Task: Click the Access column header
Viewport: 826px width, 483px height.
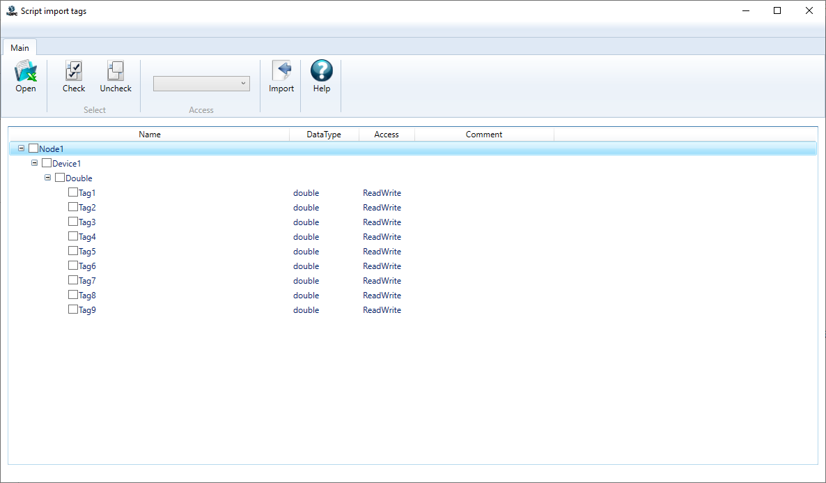Action: 387,135
